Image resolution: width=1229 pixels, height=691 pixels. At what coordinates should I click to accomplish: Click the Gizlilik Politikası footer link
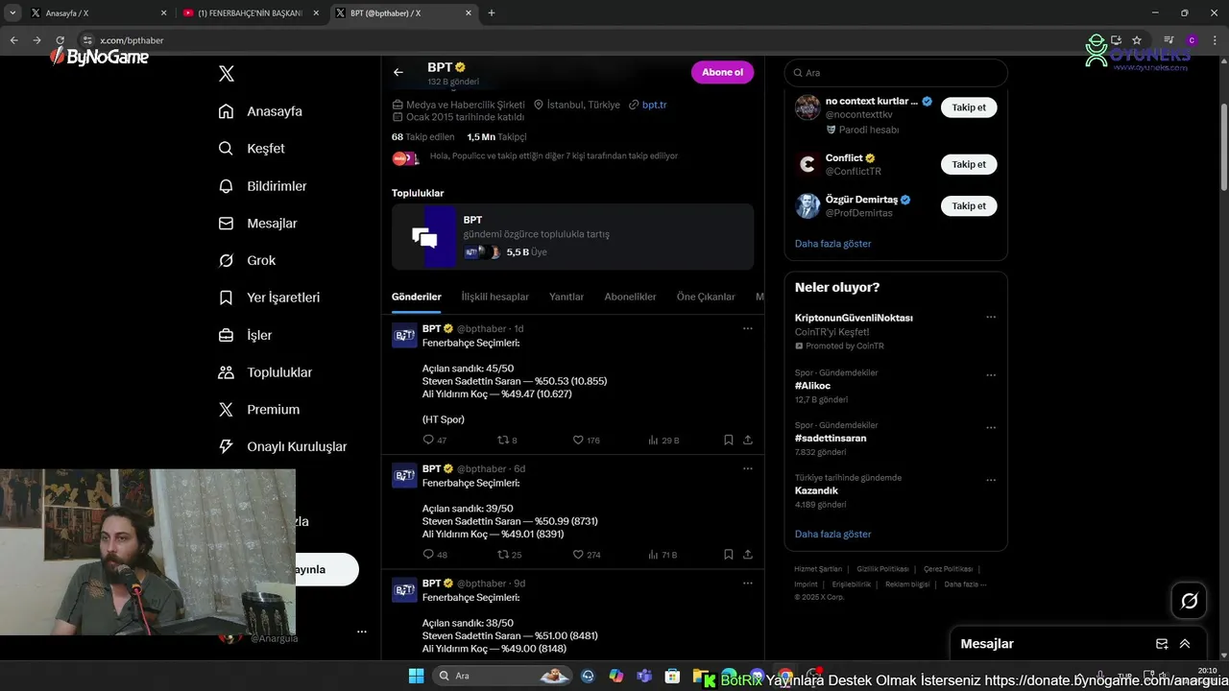click(x=882, y=569)
